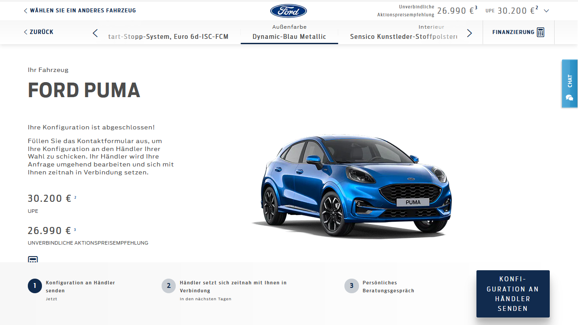
Task: Select the Euro 6d-ISC-FCM engine tab
Action: 168,37
